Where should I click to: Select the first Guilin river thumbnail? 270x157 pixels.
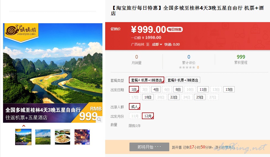tap(23, 137)
